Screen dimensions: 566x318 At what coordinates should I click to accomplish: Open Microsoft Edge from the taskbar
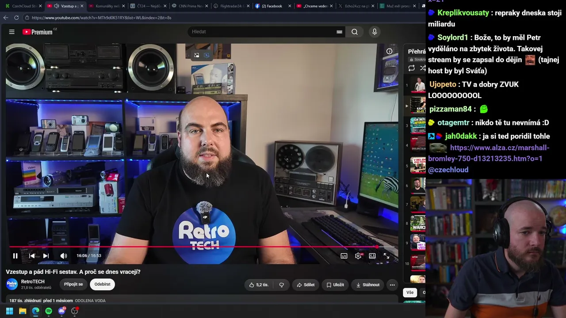pyautogui.click(x=35, y=311)
